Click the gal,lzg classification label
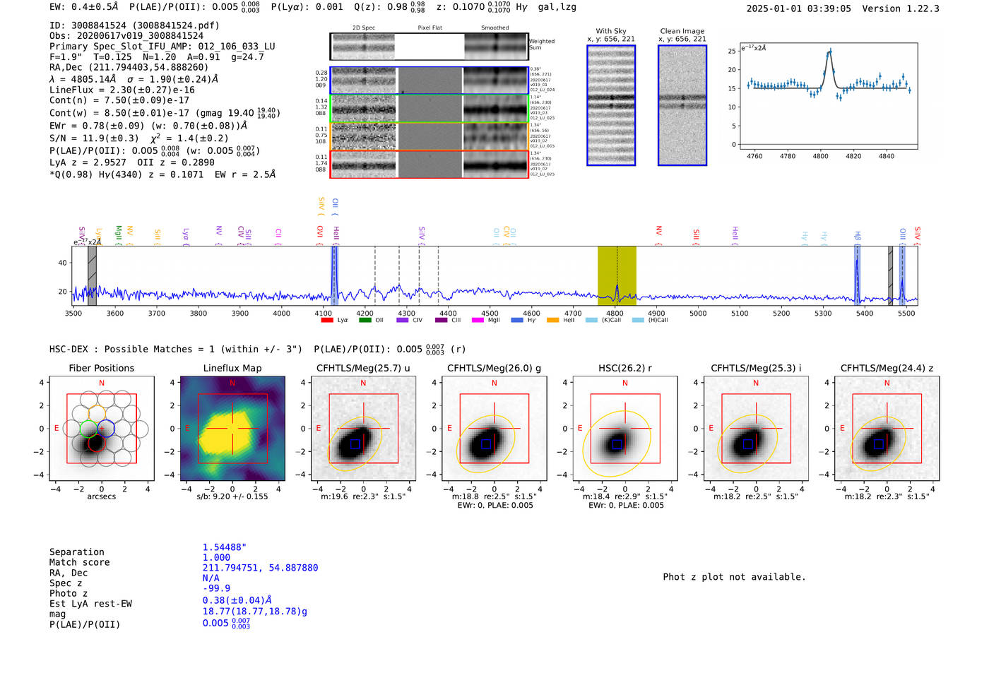Image resolution: width=989 pixels, height=673 pixels. (557, 7)
